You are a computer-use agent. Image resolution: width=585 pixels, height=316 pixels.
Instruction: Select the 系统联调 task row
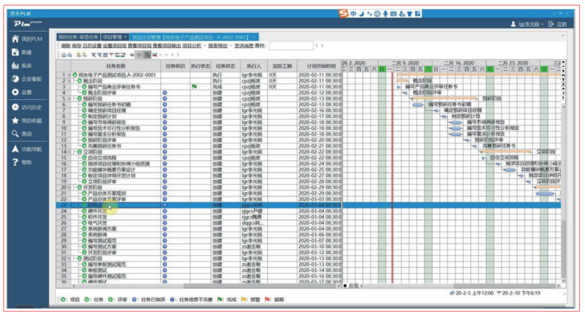[198, 235]
